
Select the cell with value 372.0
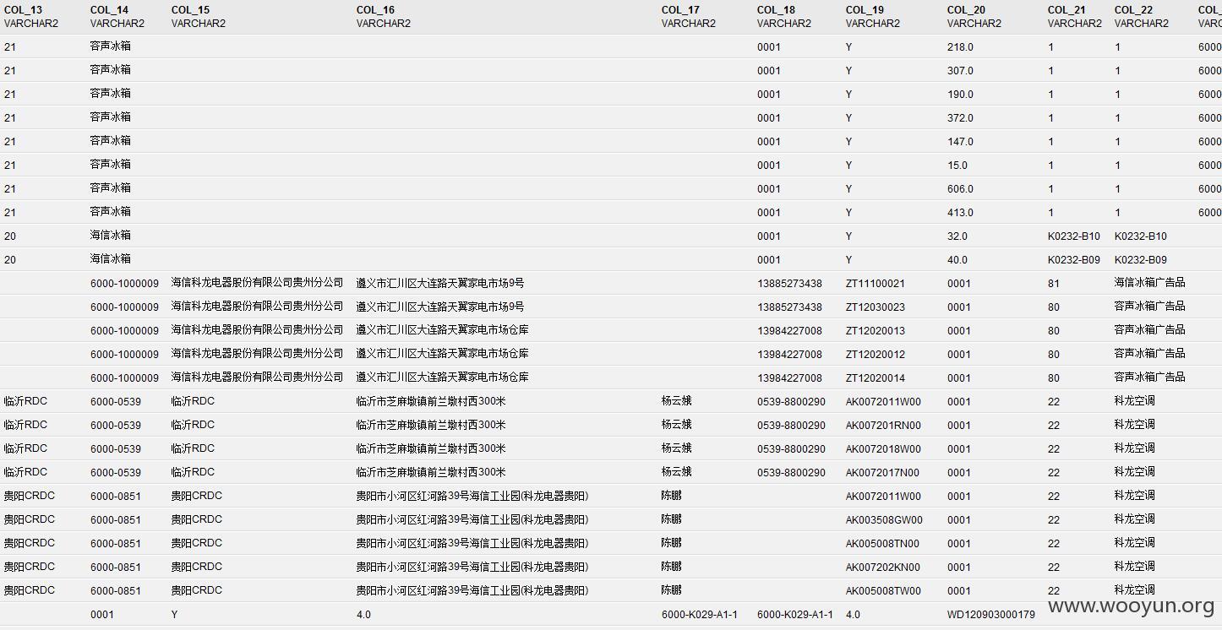point(961,118)
